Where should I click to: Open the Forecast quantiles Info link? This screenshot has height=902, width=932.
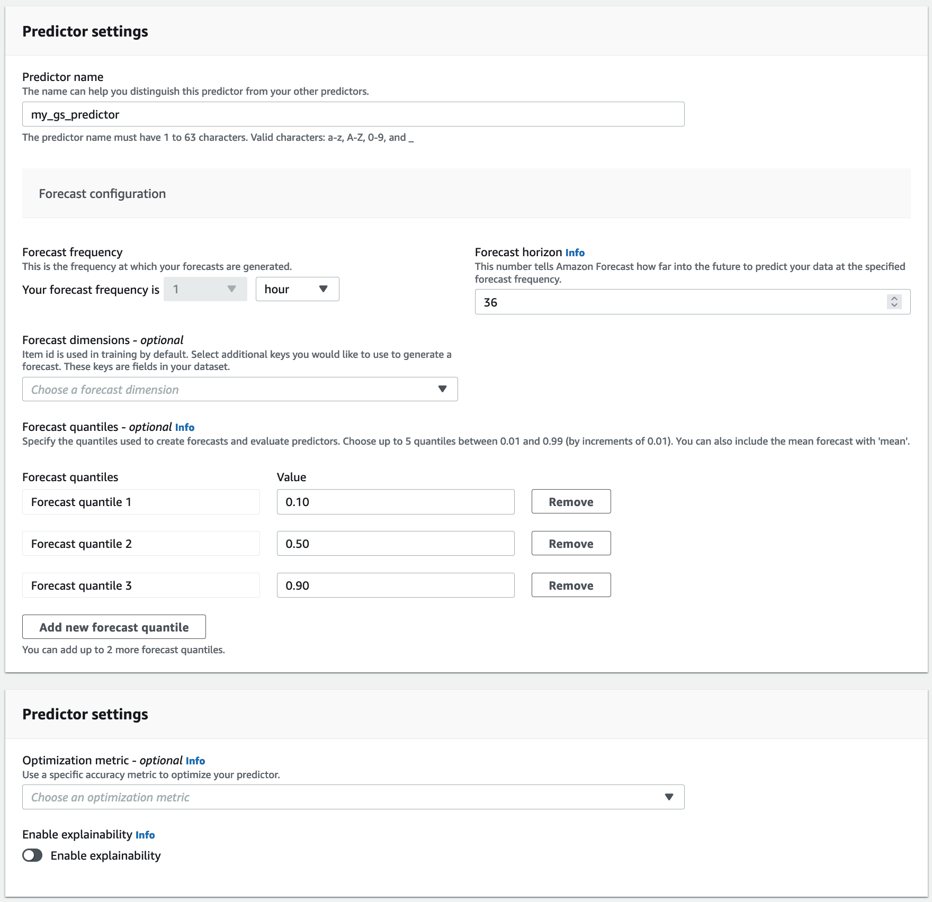coord(185,427)
